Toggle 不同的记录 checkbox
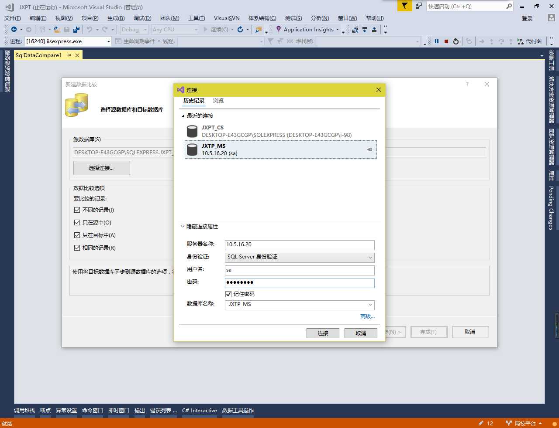This screenshot has width=559, height=428. [77, 210]
